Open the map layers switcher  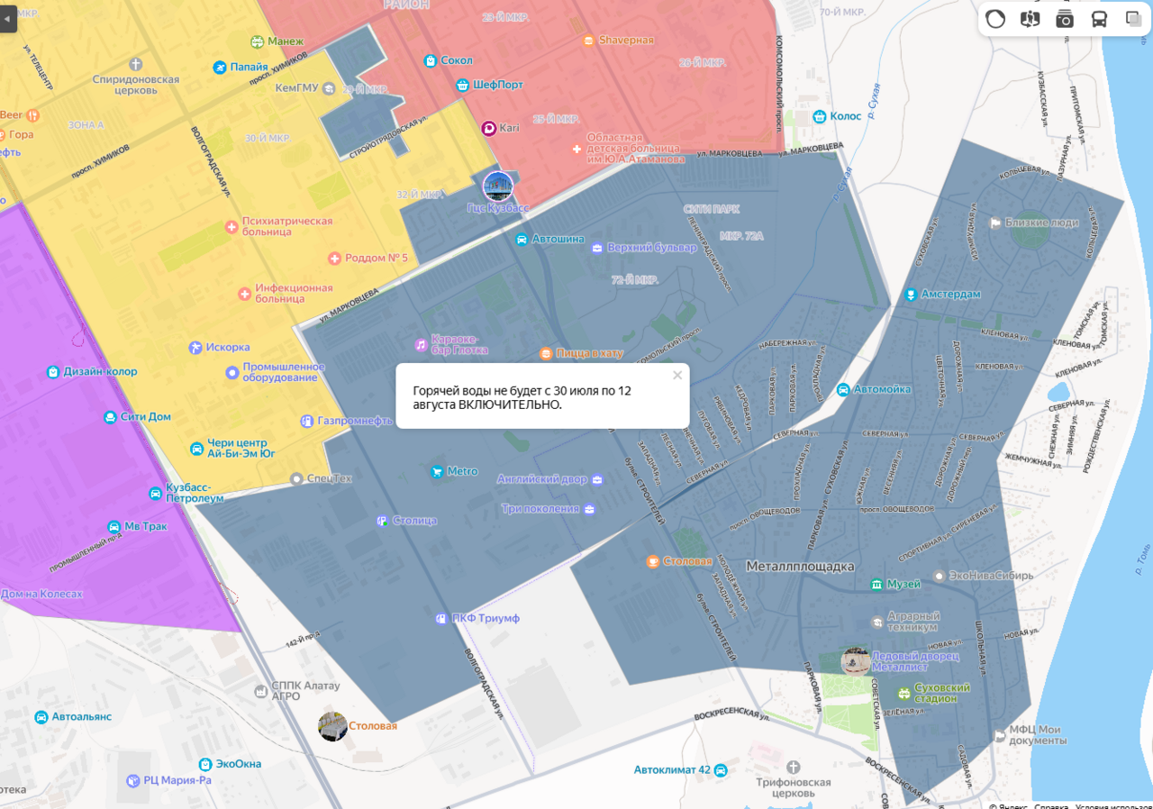click(x=1133, y=19)
